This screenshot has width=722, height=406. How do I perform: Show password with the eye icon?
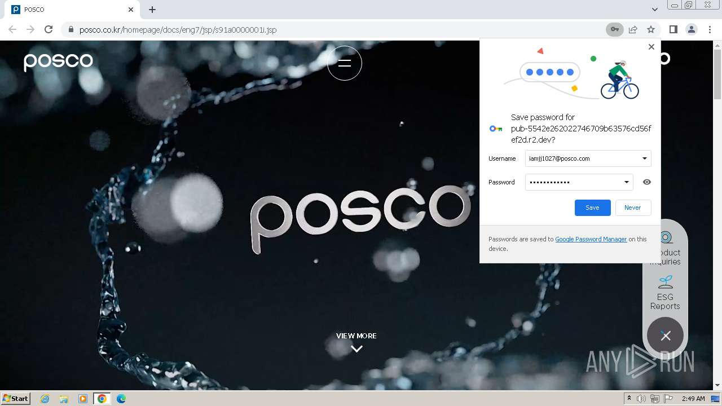(647, 182)
